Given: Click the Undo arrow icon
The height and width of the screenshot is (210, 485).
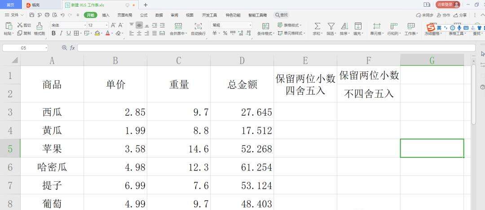Looking at the screenshot, I should 62,15.
